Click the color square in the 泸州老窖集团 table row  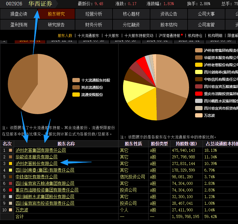pyautogui.click(x=11, y=150)
